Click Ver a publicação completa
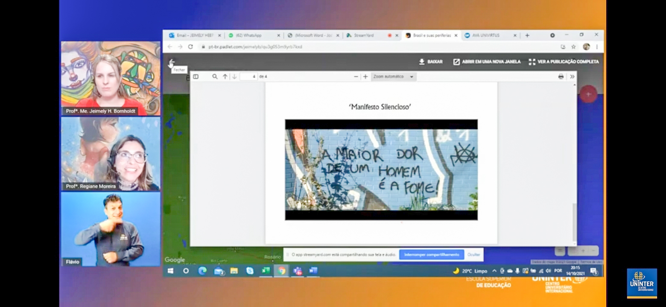Screen dimensions: 666x307 pyautogui.click(x=564, y=62)
